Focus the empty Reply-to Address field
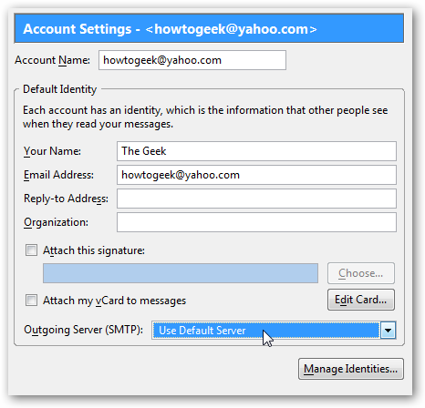This screenshot has width=425, height=408. [256, 199]
